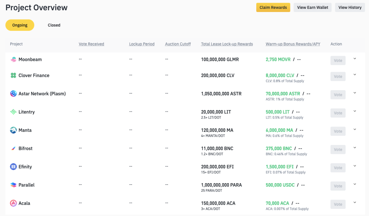Click the Project Overview heading
Screen dimensions: 369x216
point(37,8)
